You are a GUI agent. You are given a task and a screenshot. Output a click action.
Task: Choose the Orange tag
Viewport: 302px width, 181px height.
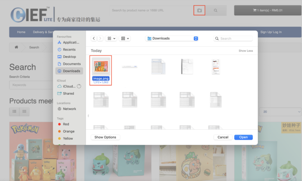tap(66, 131)
